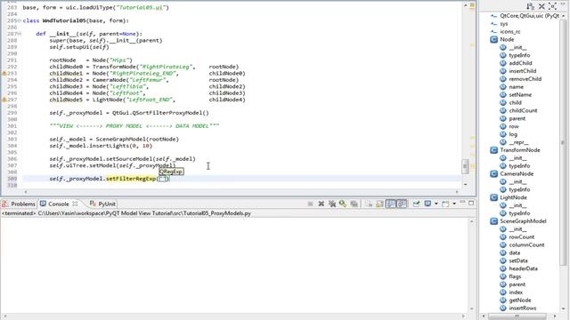Select getNode method in the Outline
570x320 pixels.
tap(520, 300)
